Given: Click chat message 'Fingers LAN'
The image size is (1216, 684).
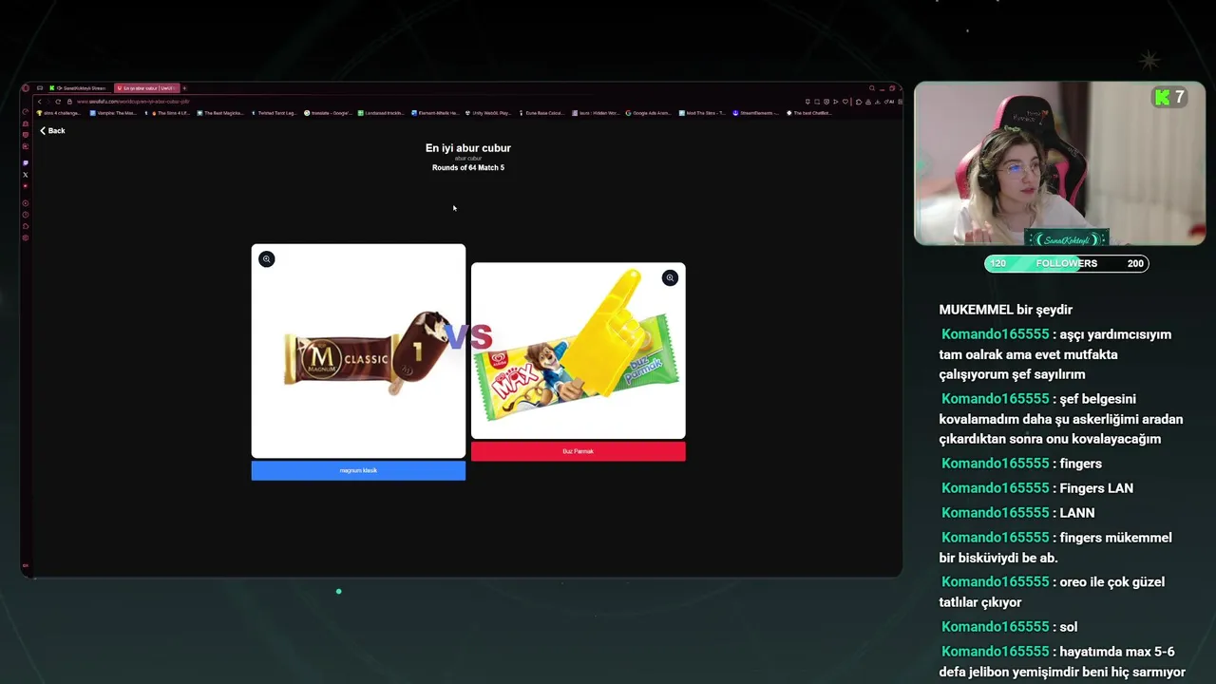Looking at the screenshot, I should click(x=1096, y=488).
